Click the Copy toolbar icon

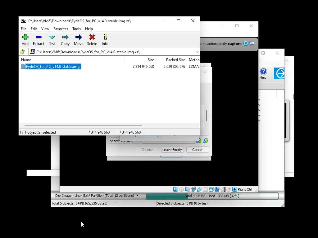(65, 40)
